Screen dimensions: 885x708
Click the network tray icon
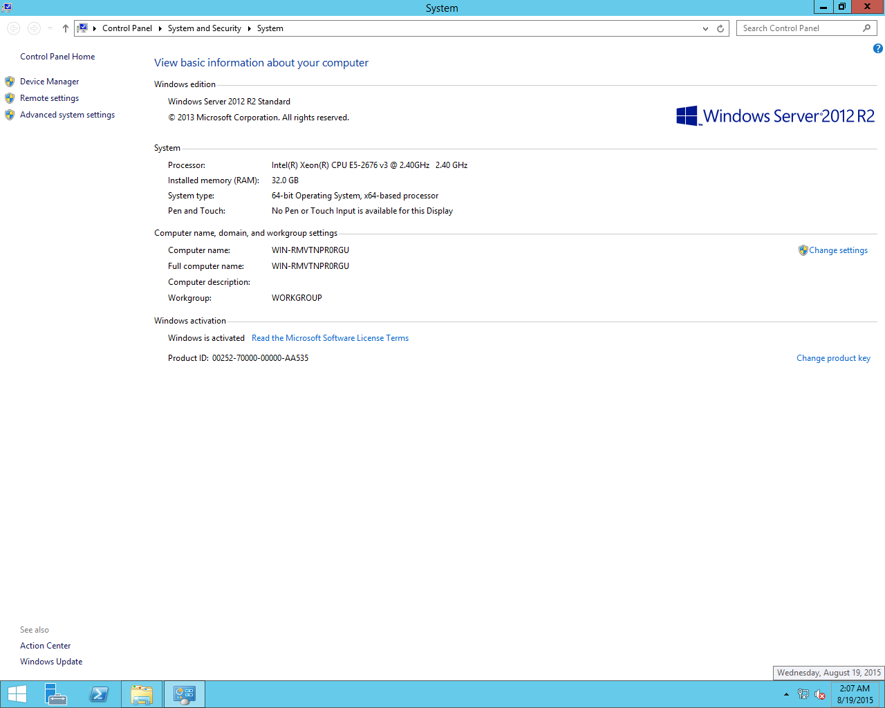pos(803,694)
